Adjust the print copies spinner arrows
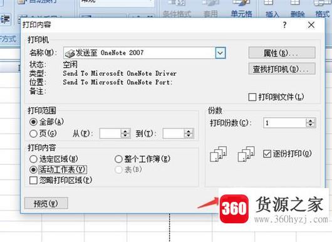 pyautogui.click(x=311, y=123)
